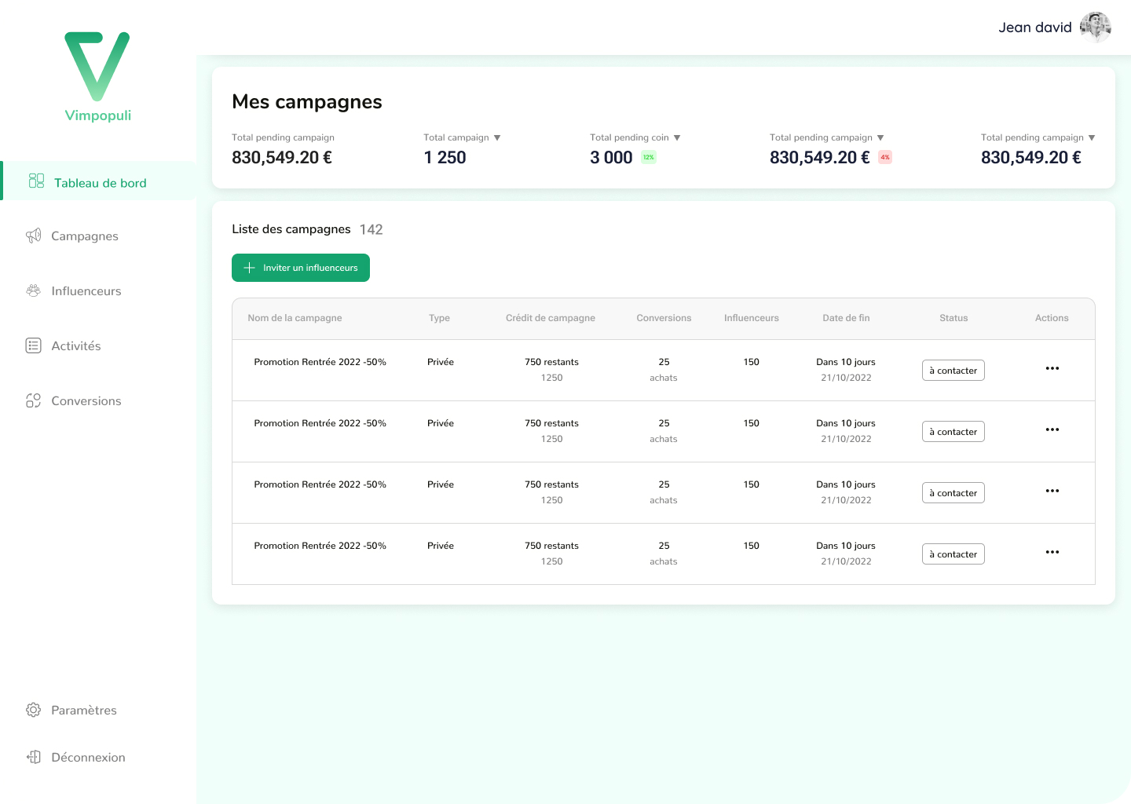This screenshot has height=804, width=1131.
Task: Click the Activités list icon
Action: coord(33,345)
